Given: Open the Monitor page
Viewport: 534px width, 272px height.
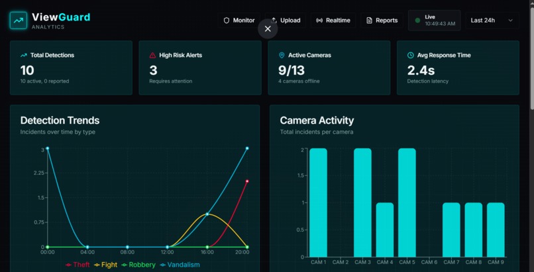Looking at the screenshot, I should (239, 21).
